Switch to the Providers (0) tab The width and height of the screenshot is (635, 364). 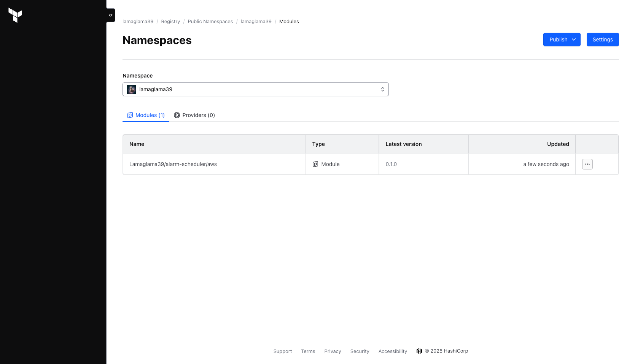coord(194,115)
